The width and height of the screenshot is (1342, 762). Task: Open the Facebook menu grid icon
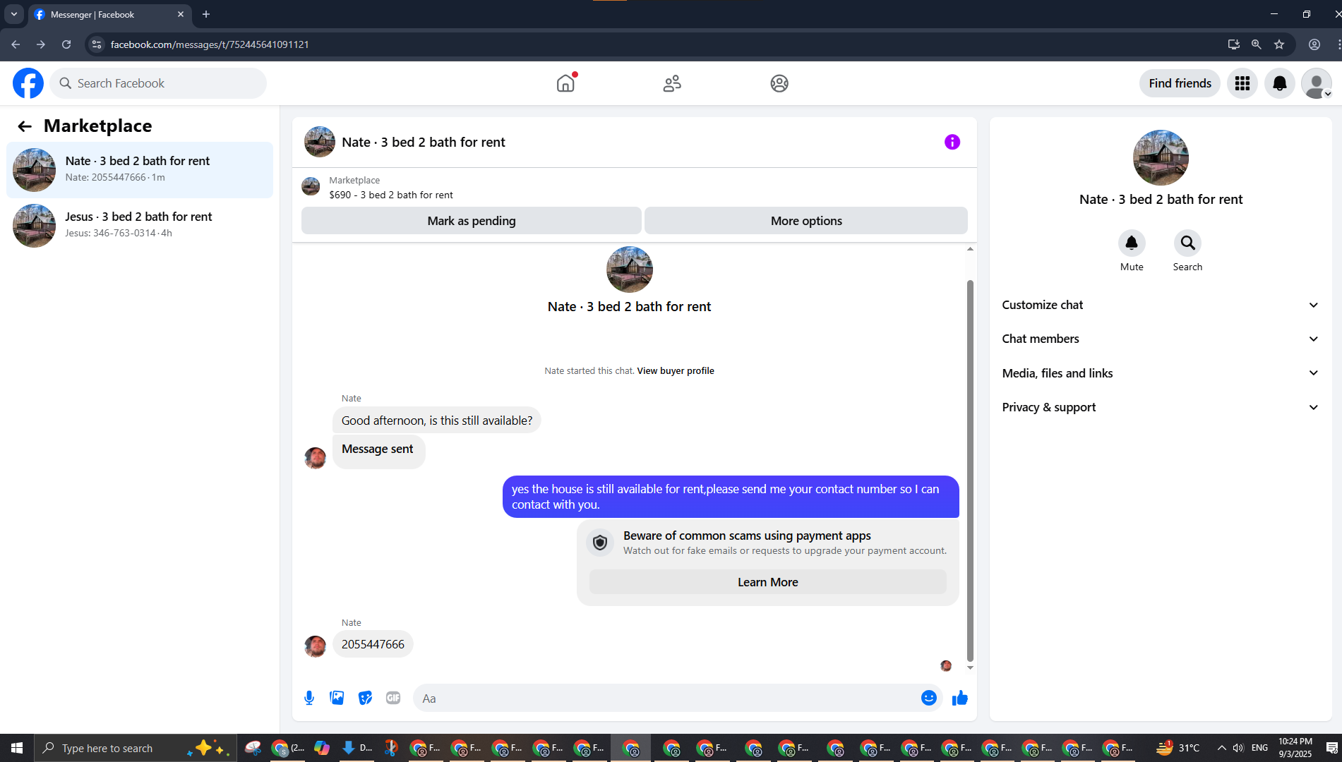(1242, 83)
